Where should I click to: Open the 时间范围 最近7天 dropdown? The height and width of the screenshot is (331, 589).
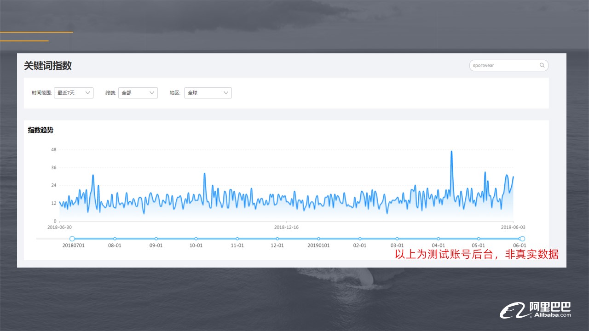(74, 93)
